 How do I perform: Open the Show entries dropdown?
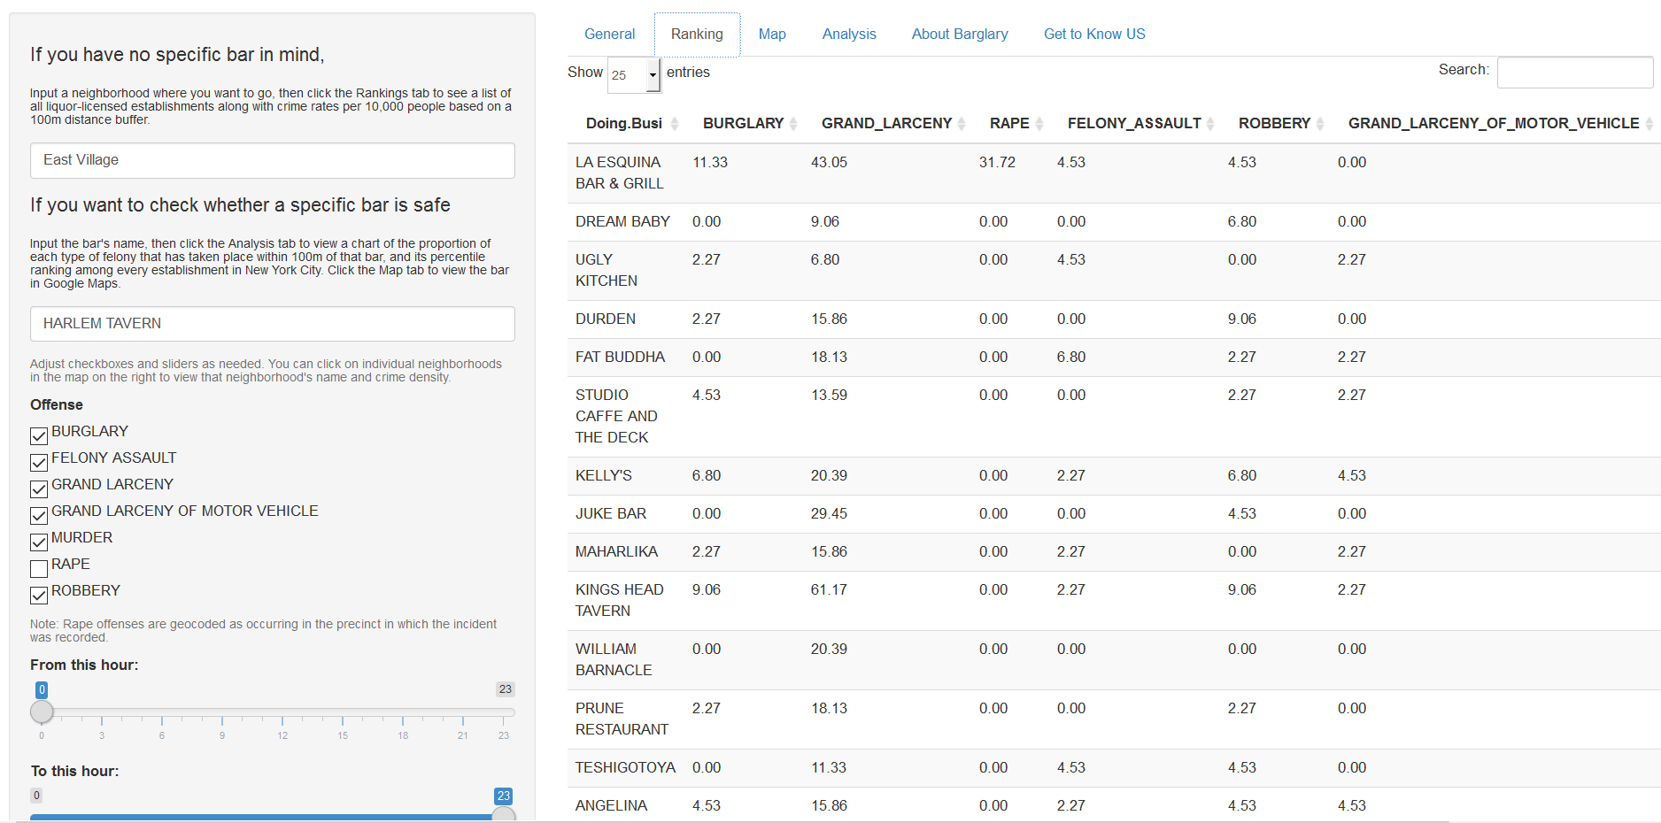(634, 75)
